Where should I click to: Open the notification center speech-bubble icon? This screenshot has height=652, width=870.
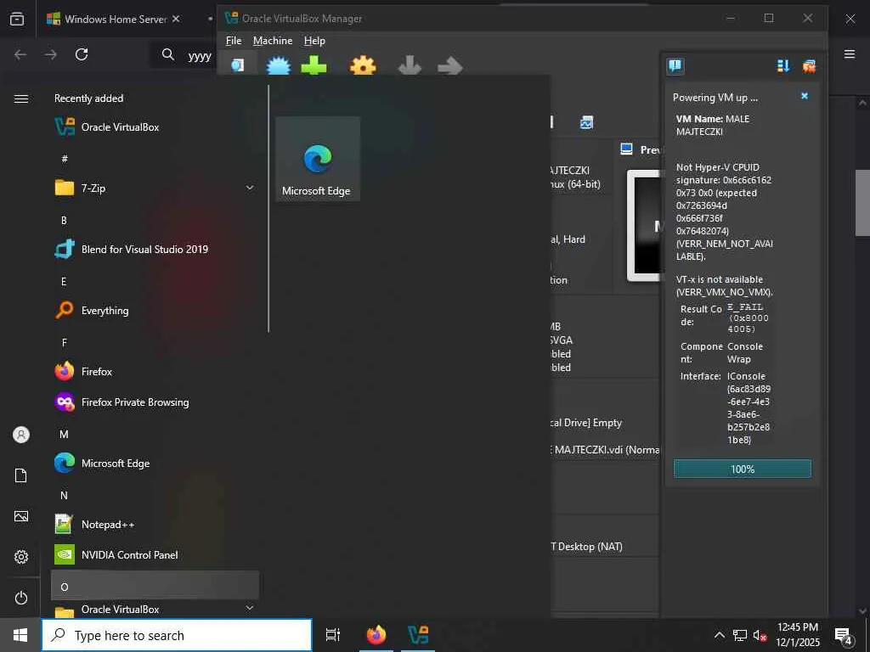coord(675,66)
